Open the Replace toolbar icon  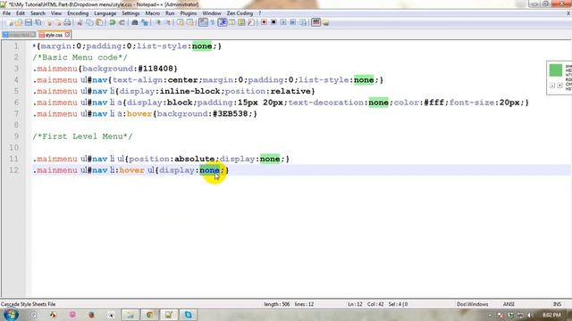[145, 22]
